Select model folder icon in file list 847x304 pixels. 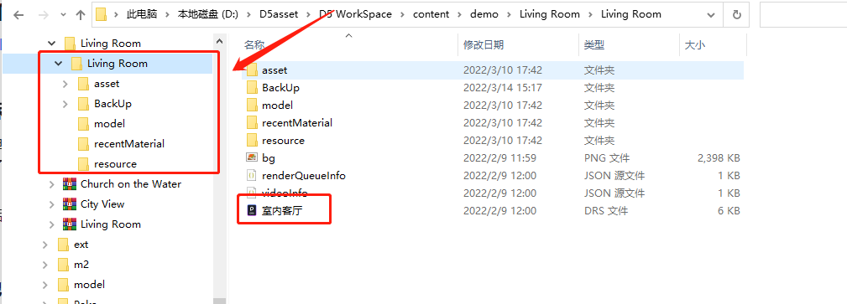(x=252, y=106)
